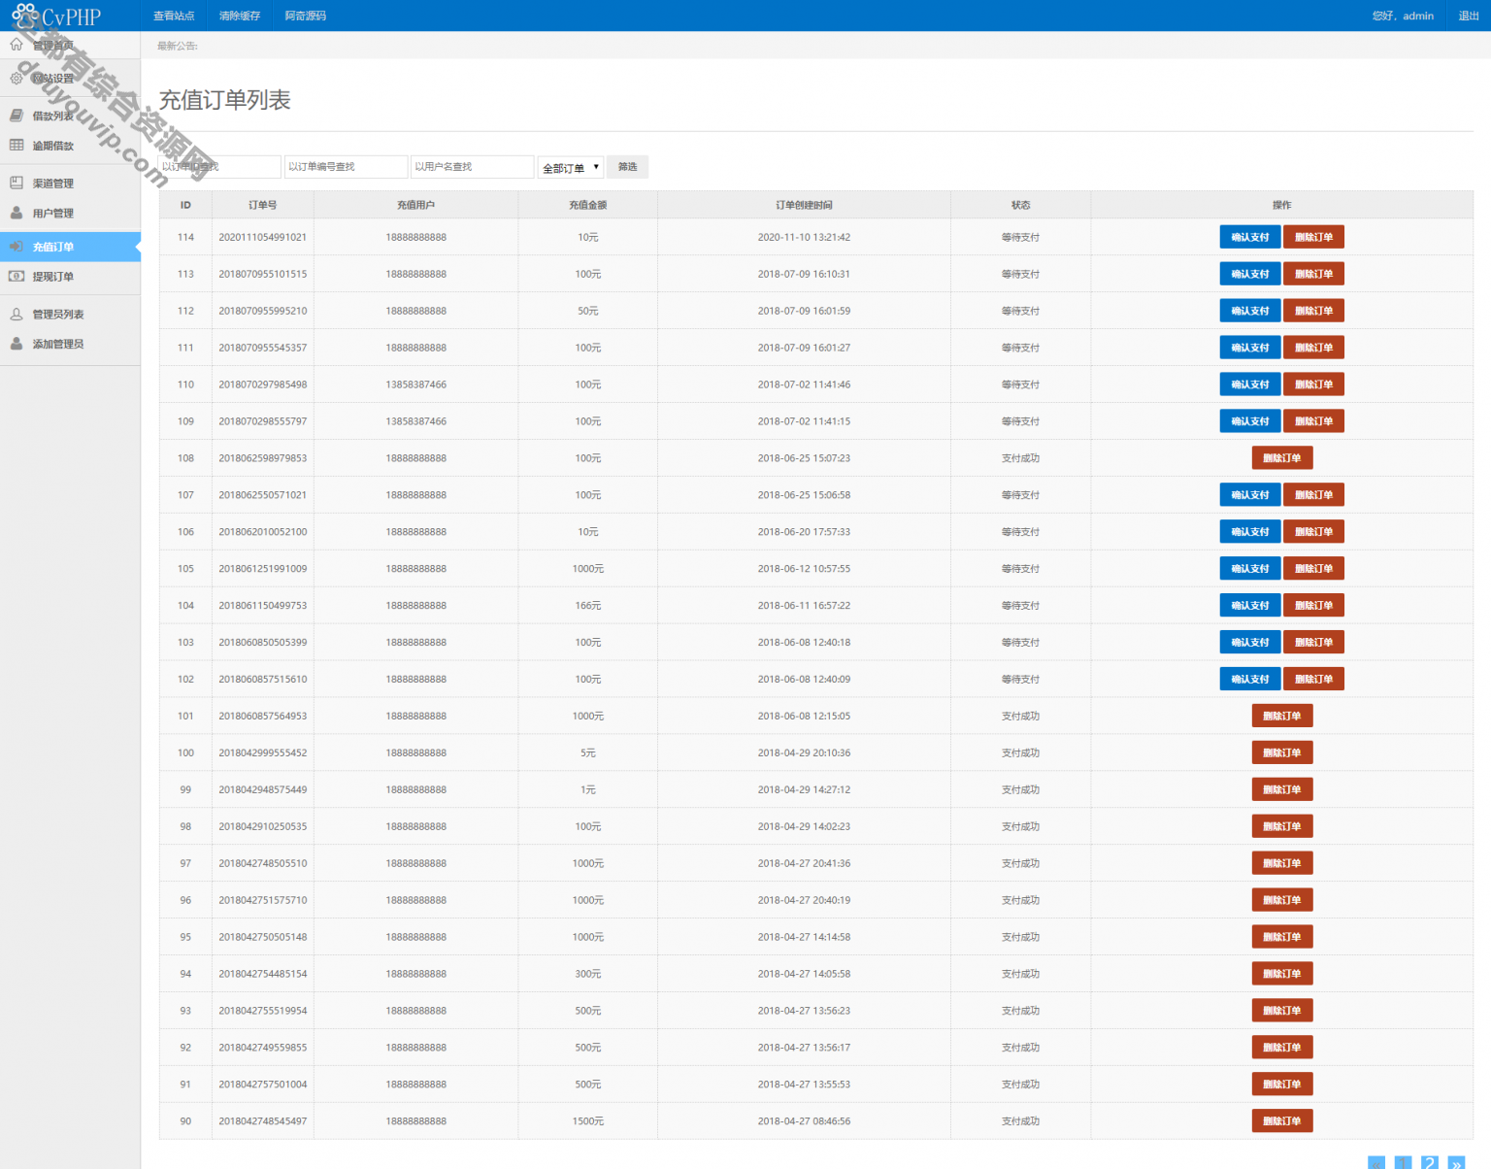Click the 订单创建时间 column header

(804, 205)
